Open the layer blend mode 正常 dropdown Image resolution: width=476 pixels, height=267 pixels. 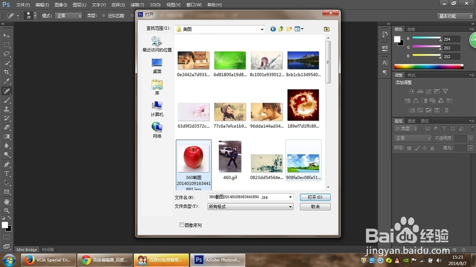(413, 138)
